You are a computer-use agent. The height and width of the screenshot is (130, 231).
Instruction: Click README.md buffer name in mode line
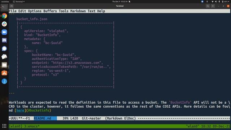click(43, 118)
